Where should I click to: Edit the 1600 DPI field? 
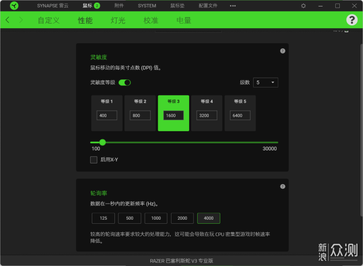point(173,116)
